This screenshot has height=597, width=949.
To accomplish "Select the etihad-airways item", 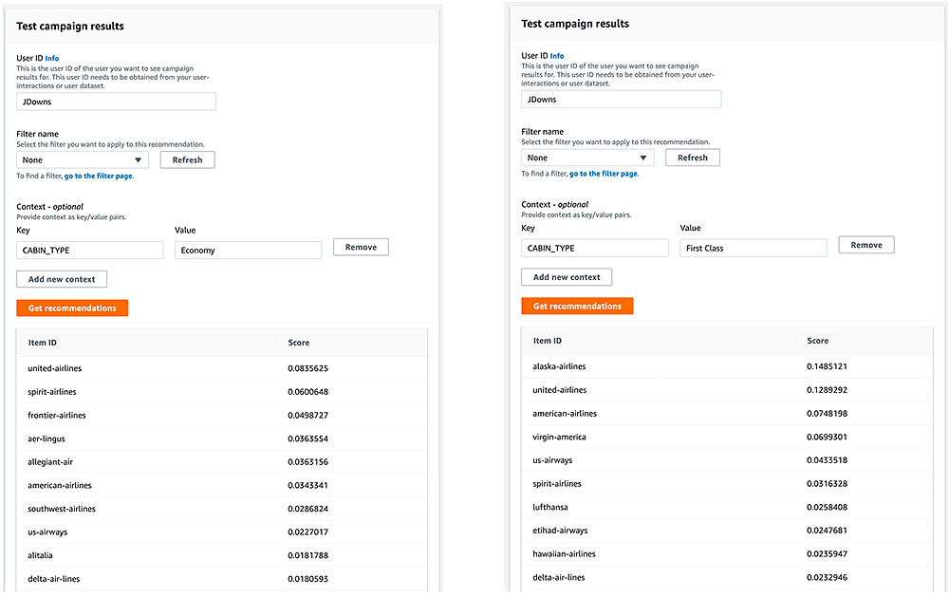I will tap(560, 531).
